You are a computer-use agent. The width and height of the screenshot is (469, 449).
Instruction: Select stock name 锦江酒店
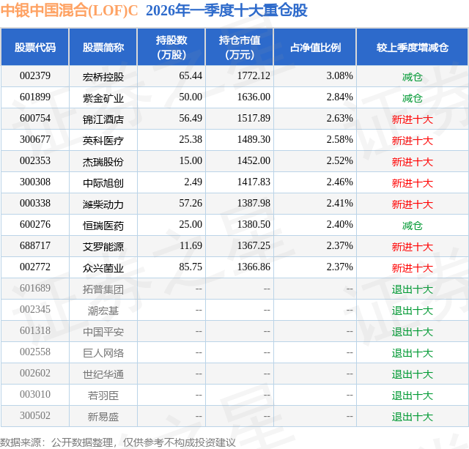coord(103,119)
